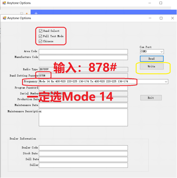Screen dimensions: 177x178
Task: Click the Dealer Information group label
Action: click(23, 139)
